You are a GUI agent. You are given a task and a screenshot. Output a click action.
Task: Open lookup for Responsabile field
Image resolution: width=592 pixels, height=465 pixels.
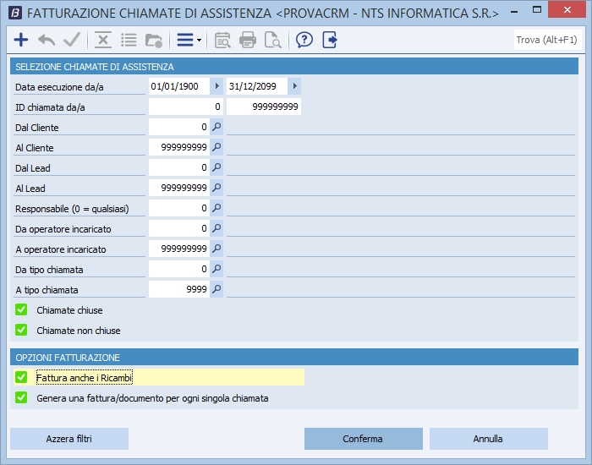[217, 208]
